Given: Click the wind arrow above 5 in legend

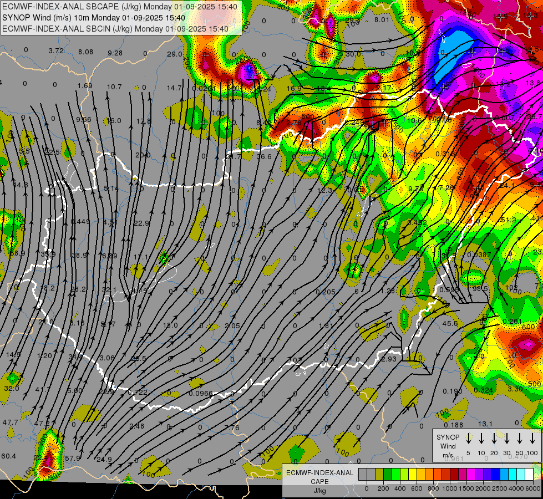Looking at the screenshot, I should pyautogui.click(x=469, y=439).
